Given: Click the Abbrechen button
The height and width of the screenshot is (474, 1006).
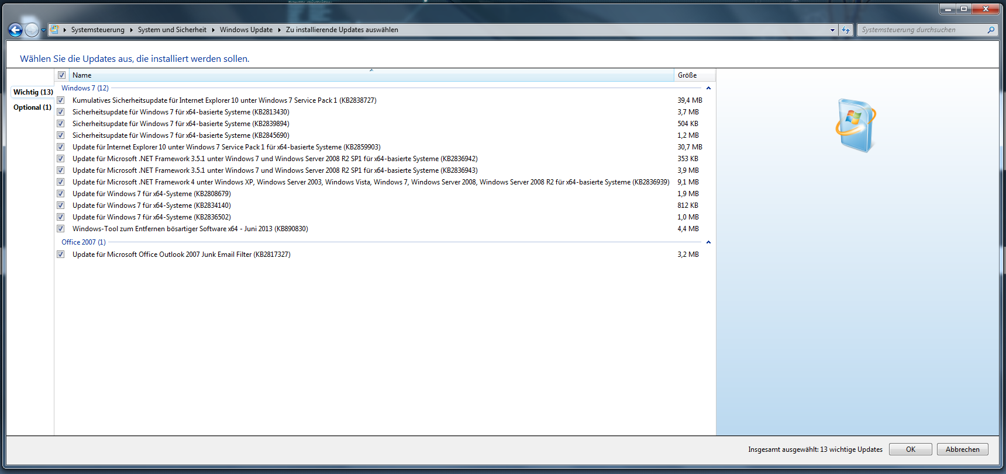Looking at the screenshot, I should [x=962, y=449].
